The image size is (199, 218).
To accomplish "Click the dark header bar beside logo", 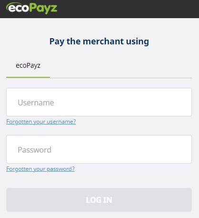I will point(127,9).
